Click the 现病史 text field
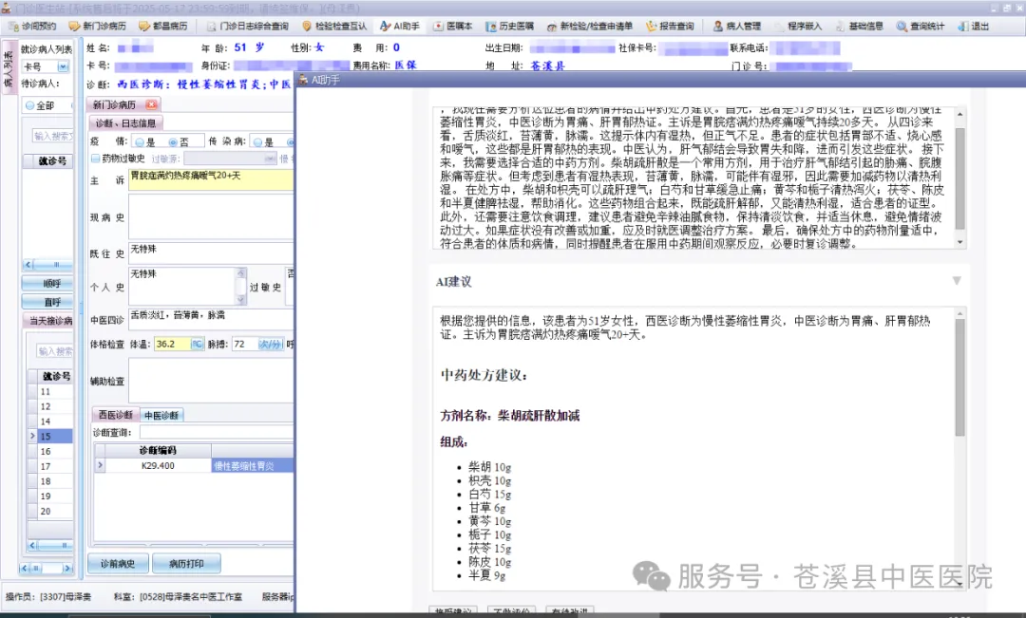 tap(211, 216)
